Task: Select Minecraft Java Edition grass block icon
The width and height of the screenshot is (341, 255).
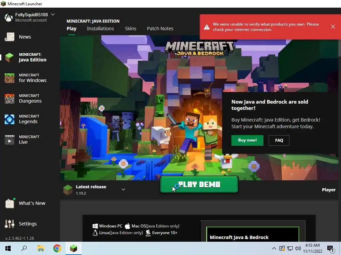Action: pos(10,57)
